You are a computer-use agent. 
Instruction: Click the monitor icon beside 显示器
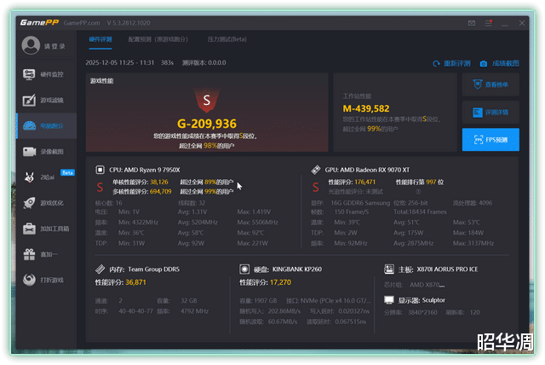click(389, 300)
